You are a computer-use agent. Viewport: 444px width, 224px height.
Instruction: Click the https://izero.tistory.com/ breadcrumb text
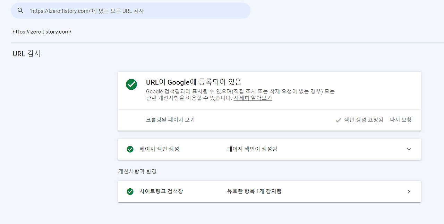tap(42, 32)
